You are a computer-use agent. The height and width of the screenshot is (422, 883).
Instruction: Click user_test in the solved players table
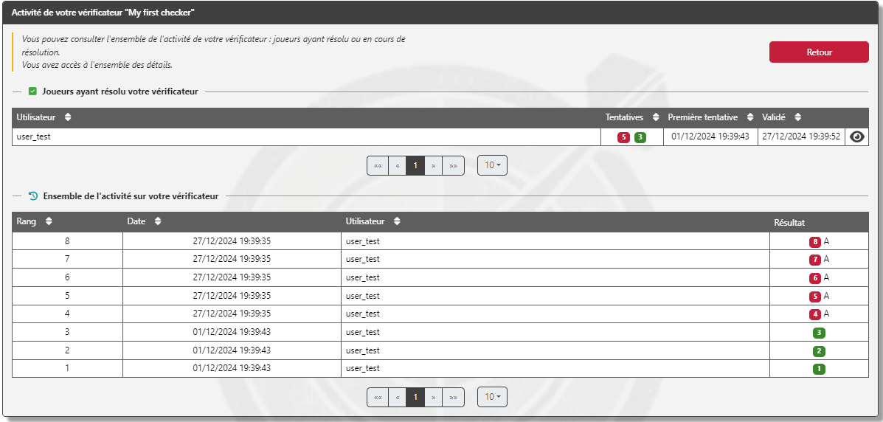pyautogui.click(x=34, y=136)
